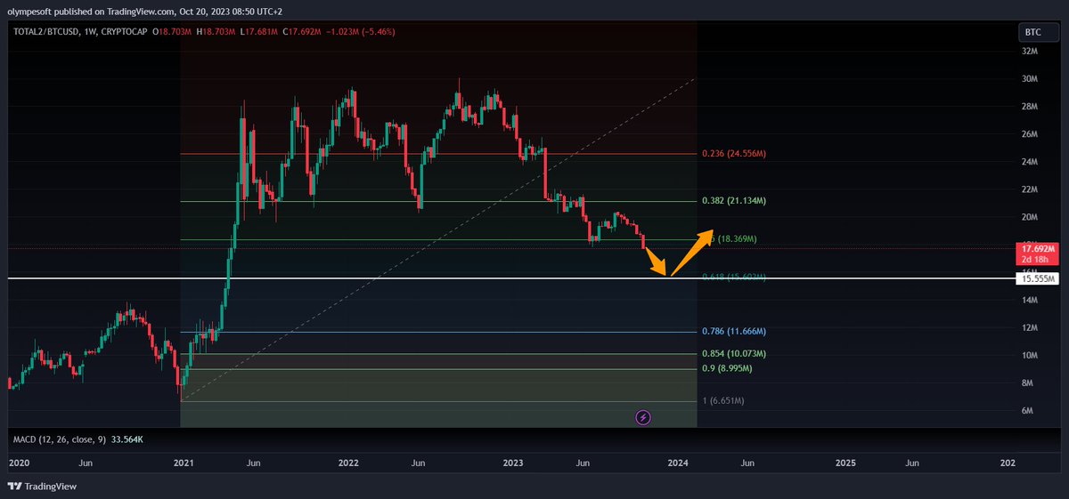Click the white 15.555M price line tag

1036,279
